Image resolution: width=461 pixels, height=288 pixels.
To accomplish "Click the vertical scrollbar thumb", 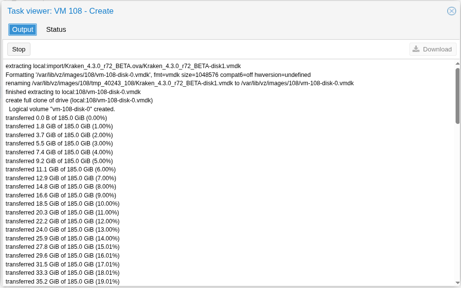I will tap(457, 96).
